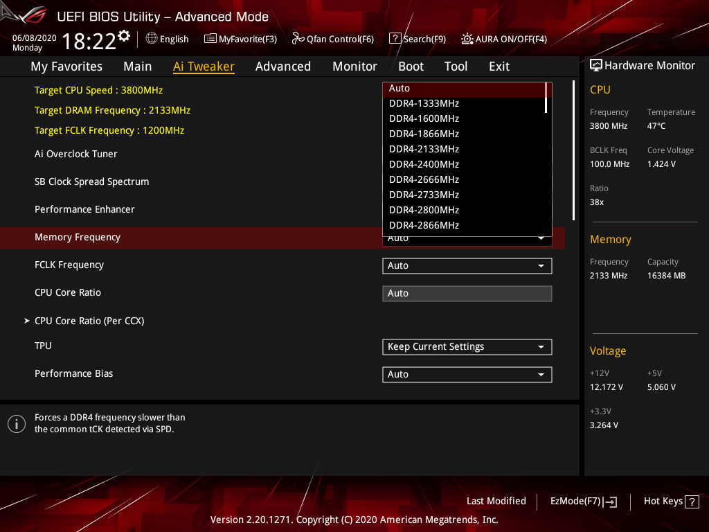Open the Qfan Control fan icon
This screenshot has height=532, width=709.
(x=298, y=39)
